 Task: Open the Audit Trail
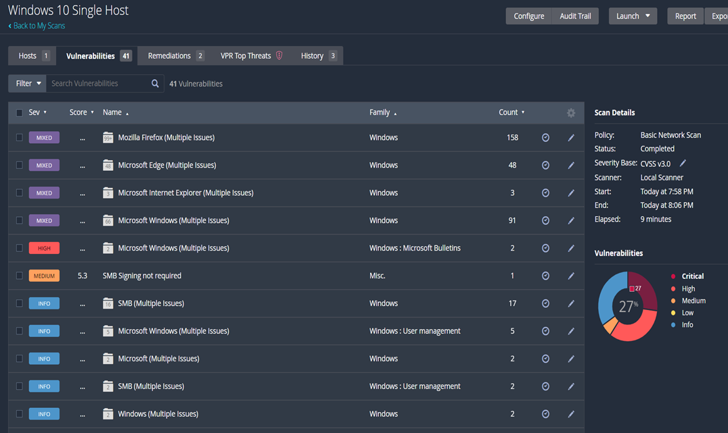coord(575,16)
